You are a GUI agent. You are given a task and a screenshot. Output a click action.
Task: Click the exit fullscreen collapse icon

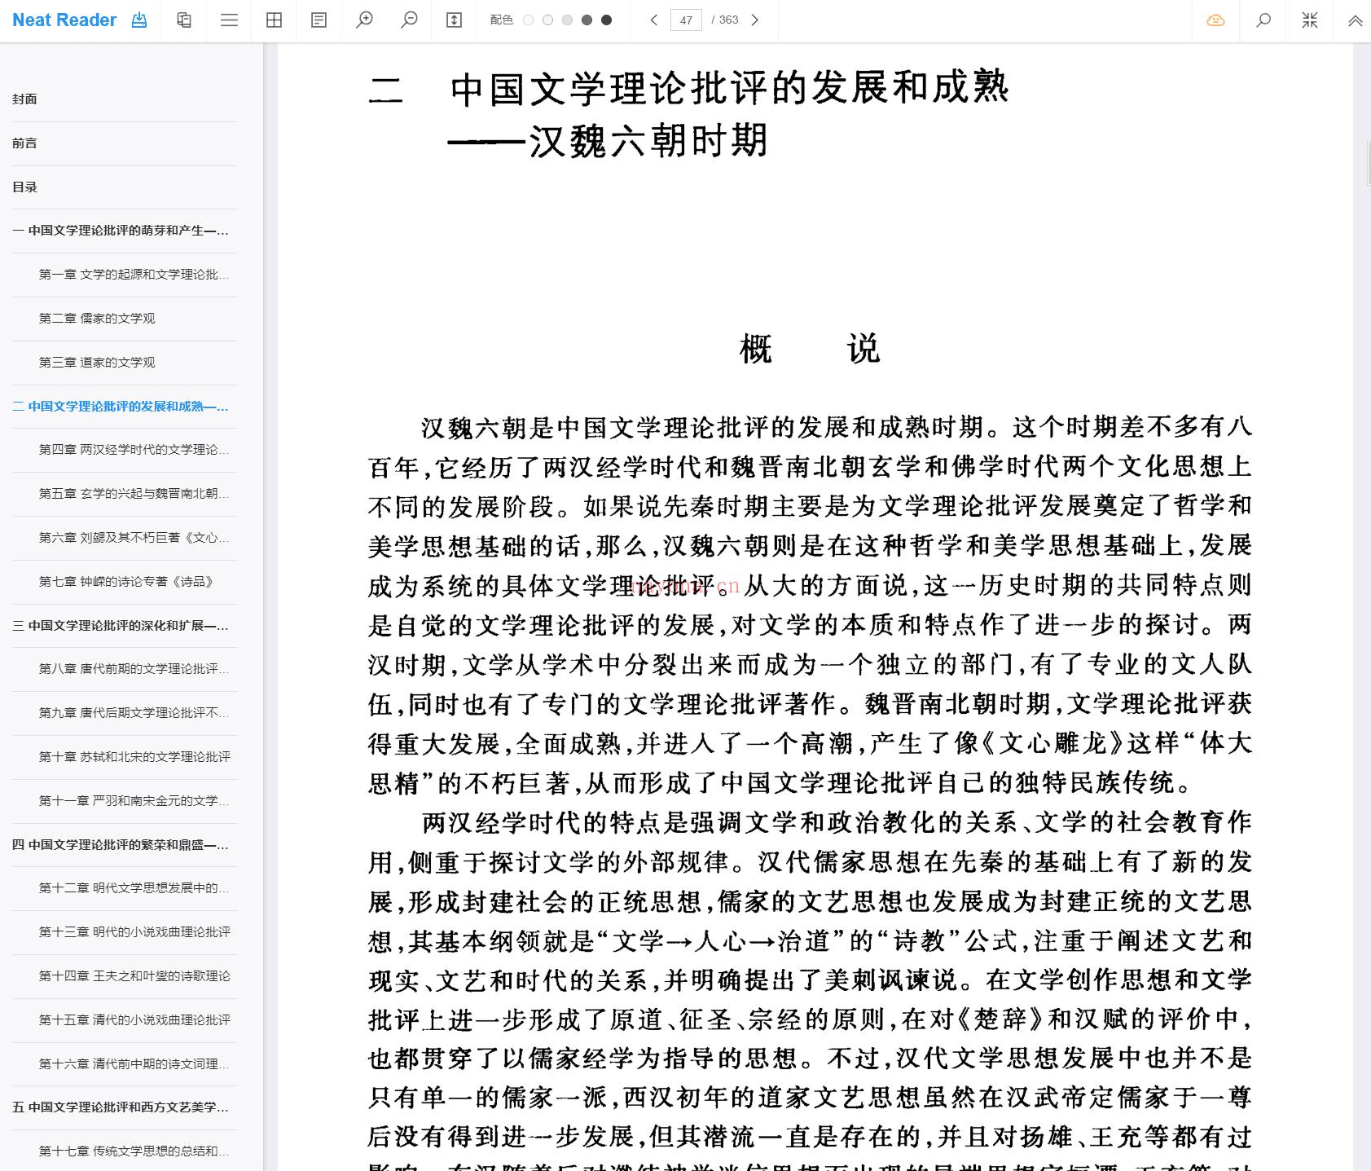tap(1310, 20)
